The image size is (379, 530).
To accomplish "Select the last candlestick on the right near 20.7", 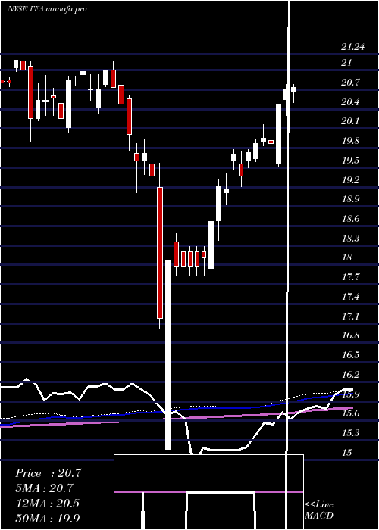I will point(293,89).
